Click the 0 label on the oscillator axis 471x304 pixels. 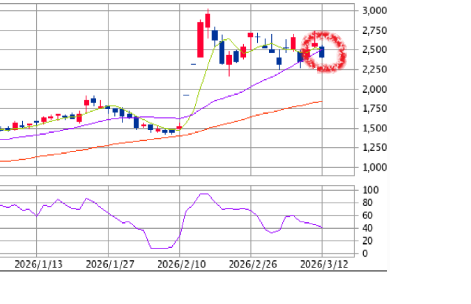[365, 254]
